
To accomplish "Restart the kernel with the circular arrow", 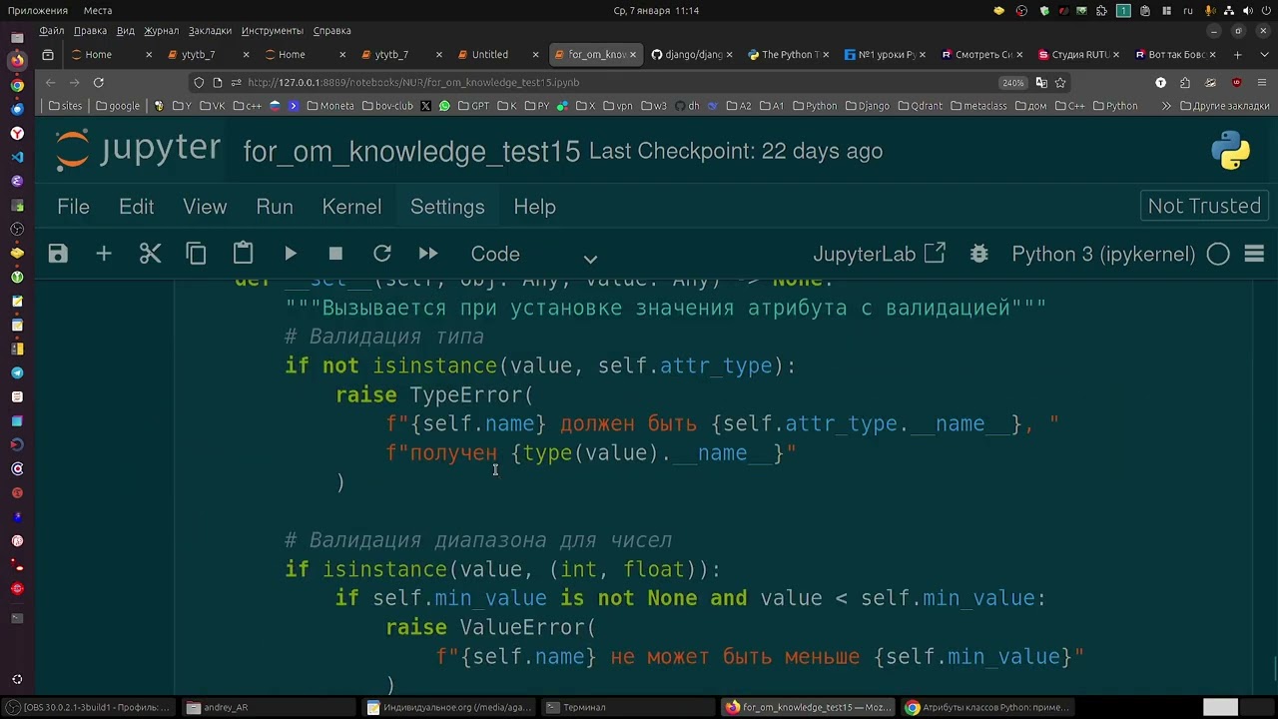I will point(381,254).
